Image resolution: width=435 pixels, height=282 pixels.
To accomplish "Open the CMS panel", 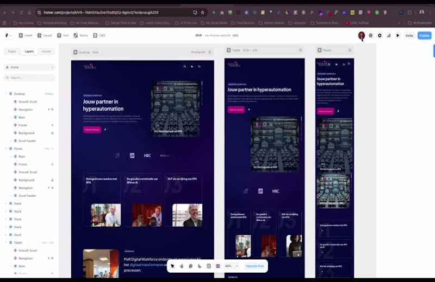I will pos(100,35).
